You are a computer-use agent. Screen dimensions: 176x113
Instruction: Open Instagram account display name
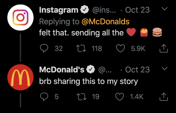tap(59, 10)
